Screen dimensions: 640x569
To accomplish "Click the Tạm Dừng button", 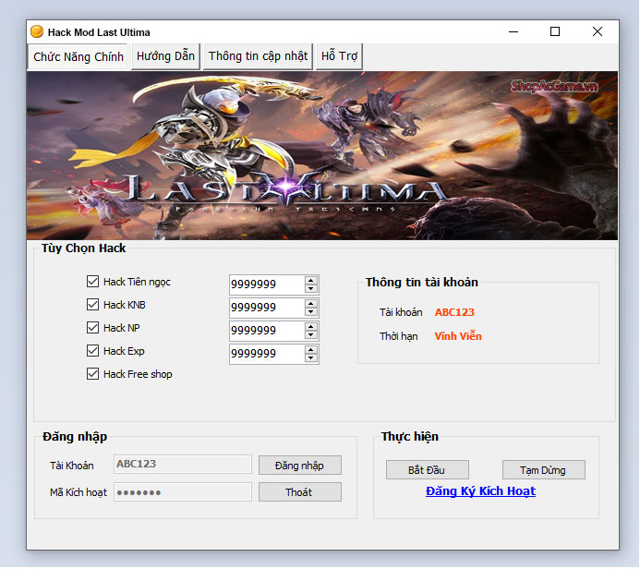I will (x=544, y=470).
